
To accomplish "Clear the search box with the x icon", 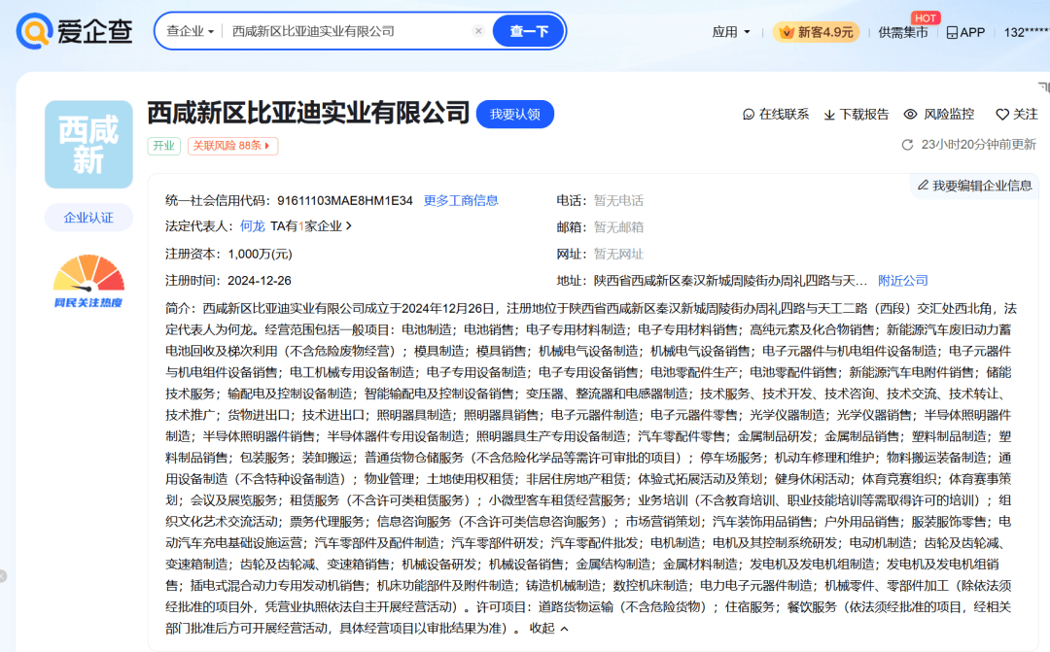I will point(478,31).
